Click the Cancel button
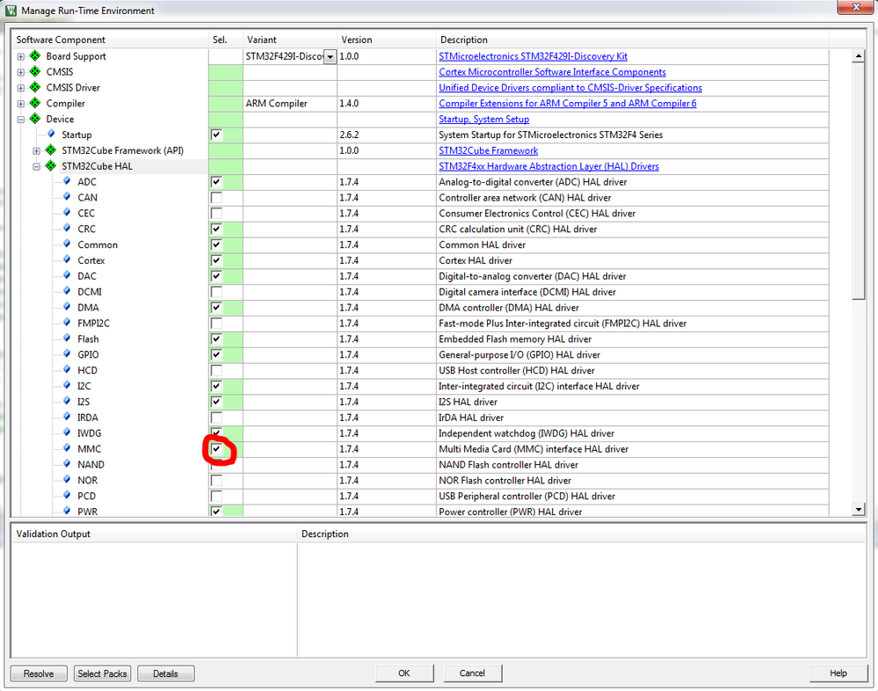The image size is (878, 691). (x=473, y=673)
